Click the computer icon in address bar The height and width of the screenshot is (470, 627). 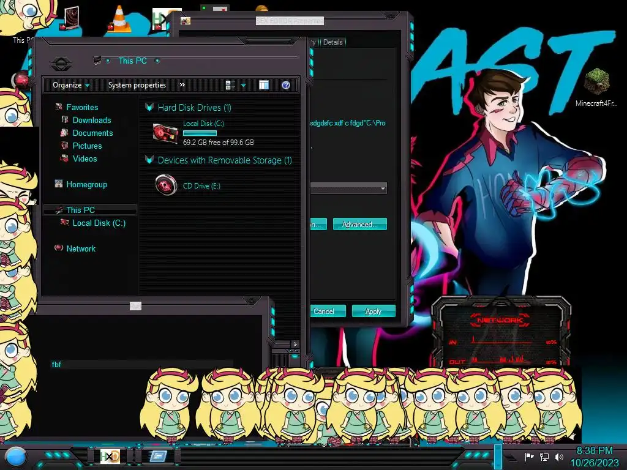(97, 61)
